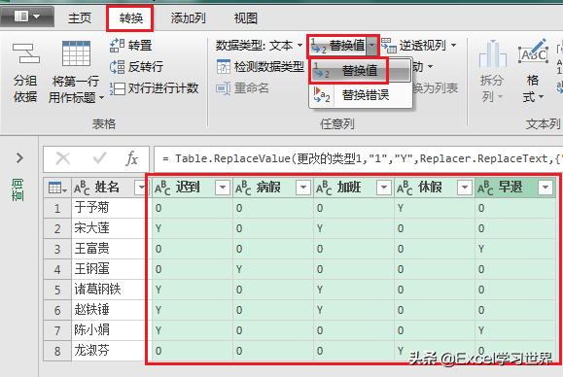563x377 pixels.
Task: Click the 迟到 column type icon
Action: [x=162, y=188]
